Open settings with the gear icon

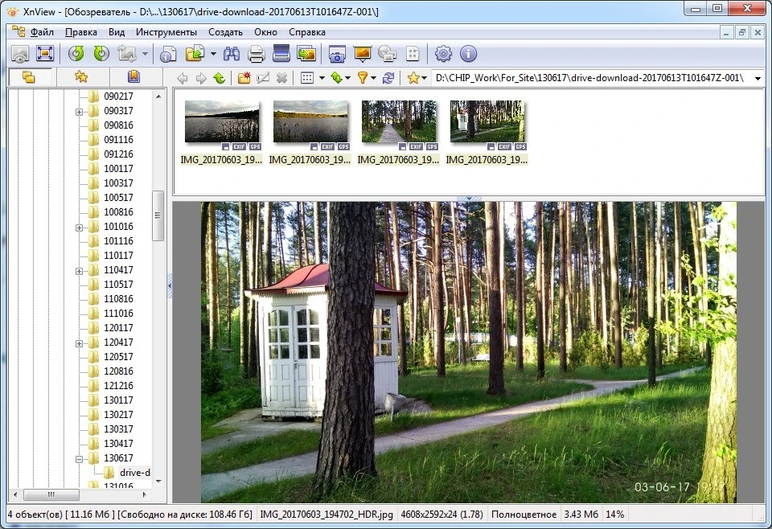click(443, 54)
